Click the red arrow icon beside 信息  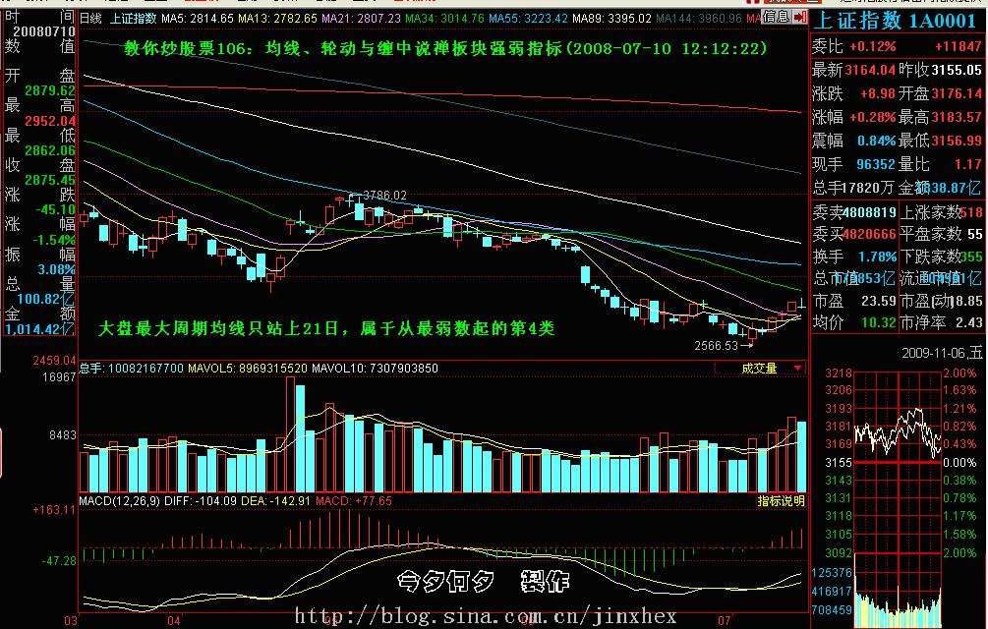tap(799, 18)
